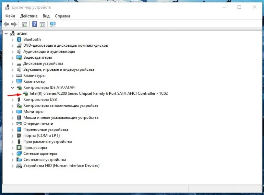This screenshot has width=264, height=195.
Task: Open the Вид menu
Action: pos(46,16)
